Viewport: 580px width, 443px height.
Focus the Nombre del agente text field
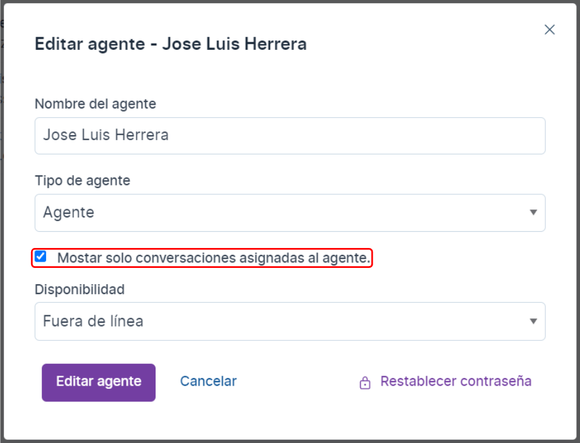(x=290, y=136)
